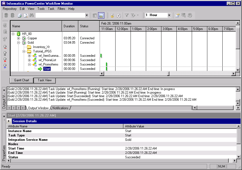This screenshot has height=170, width=242.
Task: Open the 1 Hour time interval dropdown
Action: coord(169,15)
